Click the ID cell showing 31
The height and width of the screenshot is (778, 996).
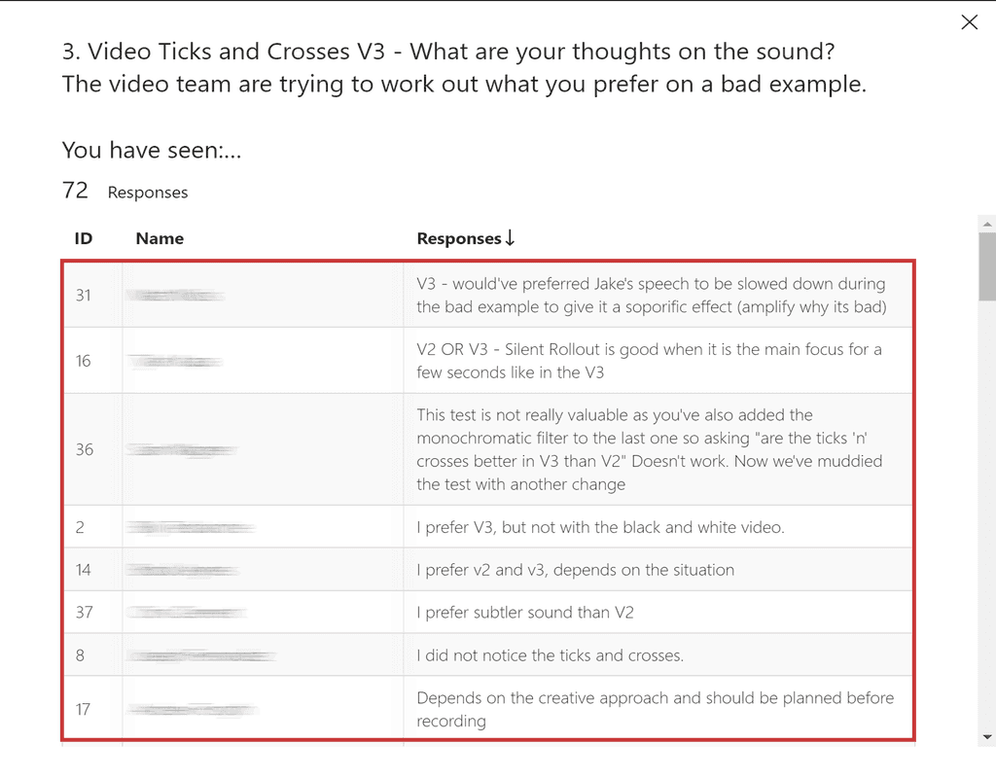coord(84,295)
